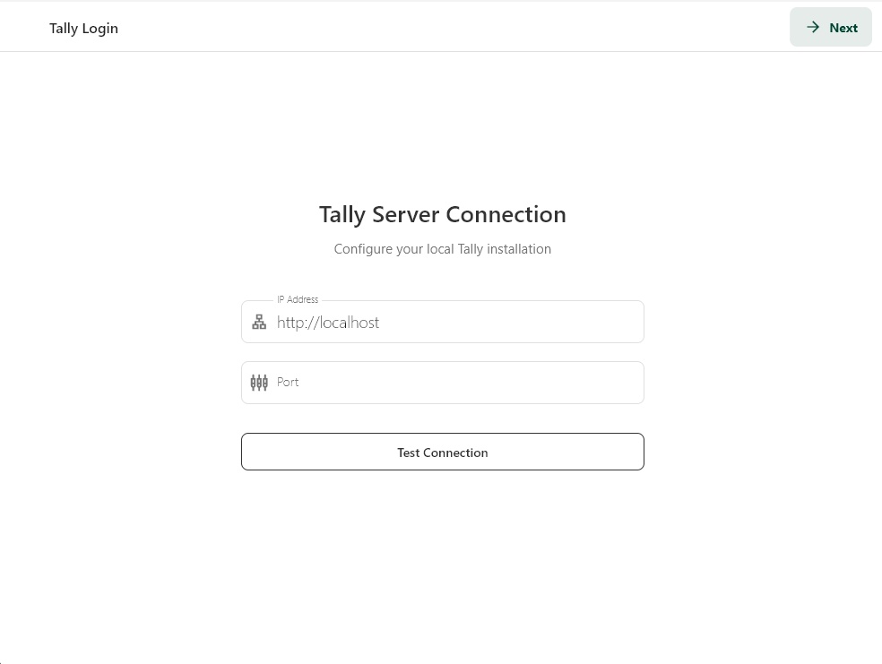Click the right edge of Test Connection button
This screenshot has height=664, width=882.
tap(635, 452)
